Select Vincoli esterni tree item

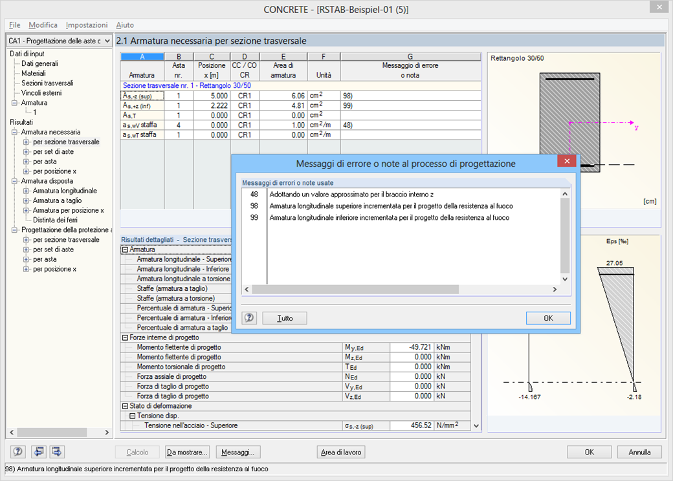click(x=41, y=93)
